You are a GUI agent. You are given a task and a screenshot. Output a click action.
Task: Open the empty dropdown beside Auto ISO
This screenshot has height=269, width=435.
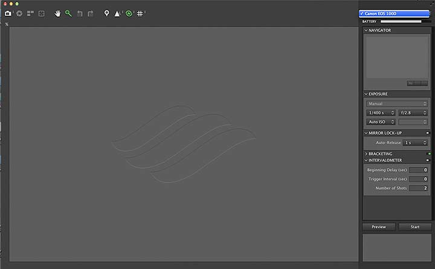pos(413,122)
